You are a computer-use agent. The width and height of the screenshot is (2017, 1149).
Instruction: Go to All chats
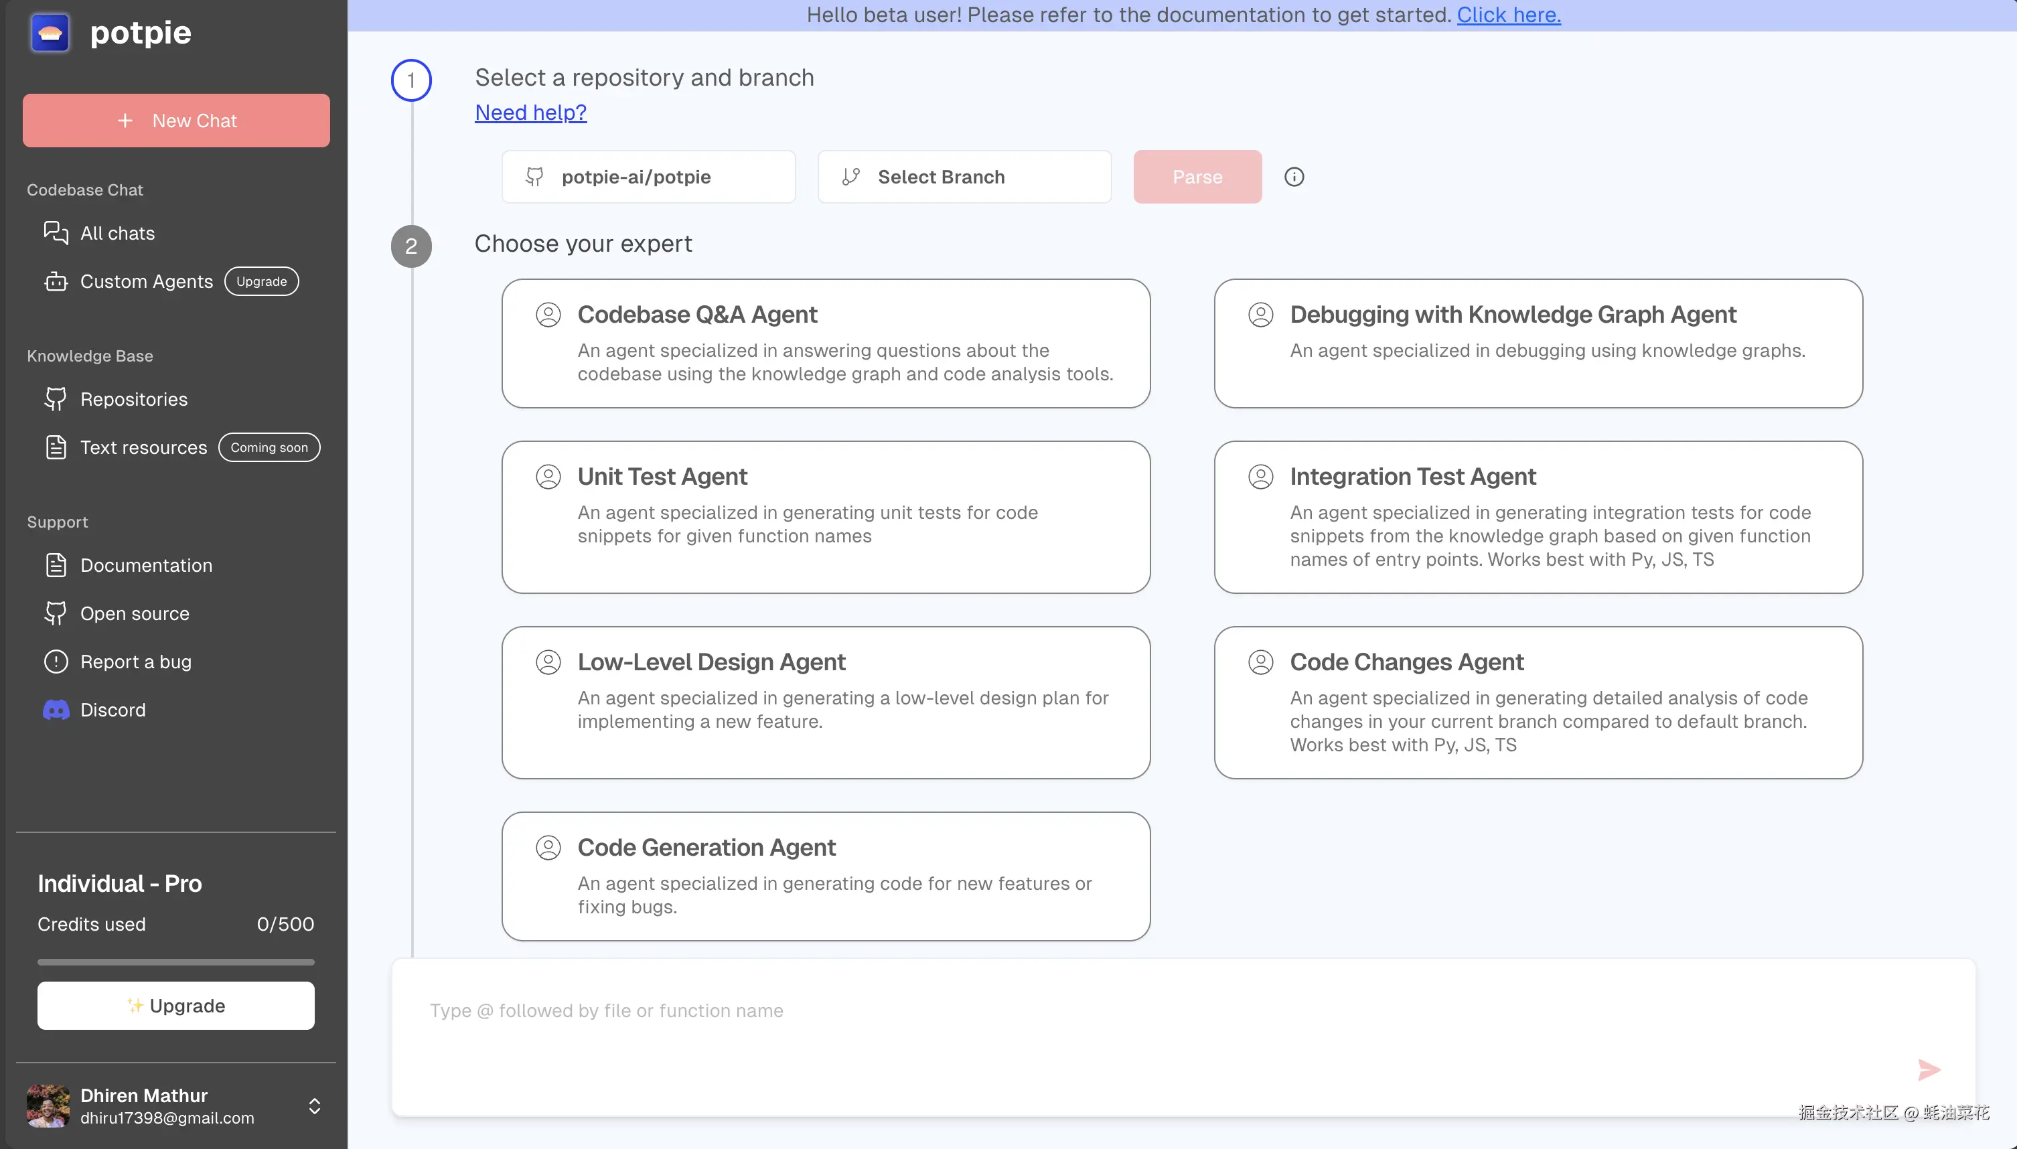point(117,234)
